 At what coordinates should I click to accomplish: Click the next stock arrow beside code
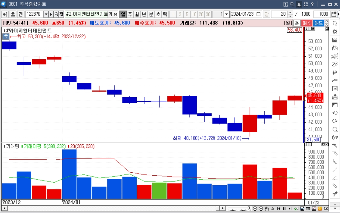[x=51, y=14]
